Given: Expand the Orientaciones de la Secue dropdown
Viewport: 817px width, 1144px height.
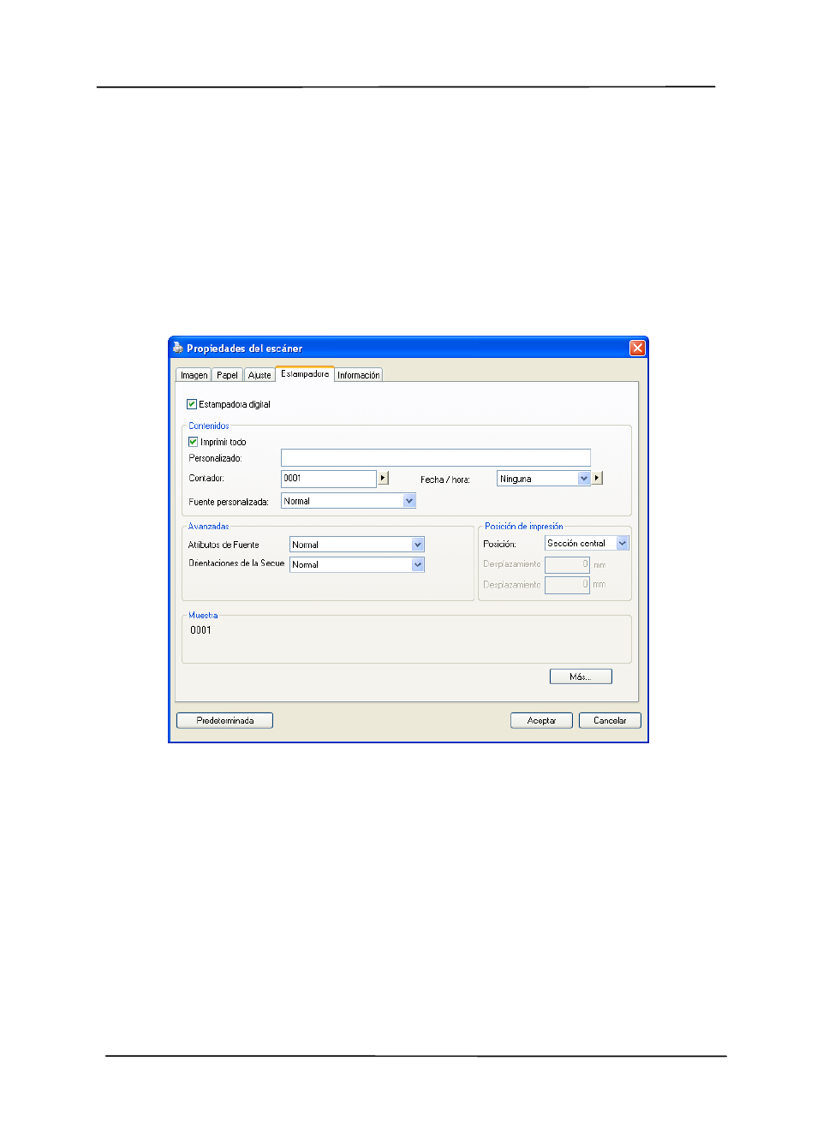Looking at the screenshot, I should (357, 564).
